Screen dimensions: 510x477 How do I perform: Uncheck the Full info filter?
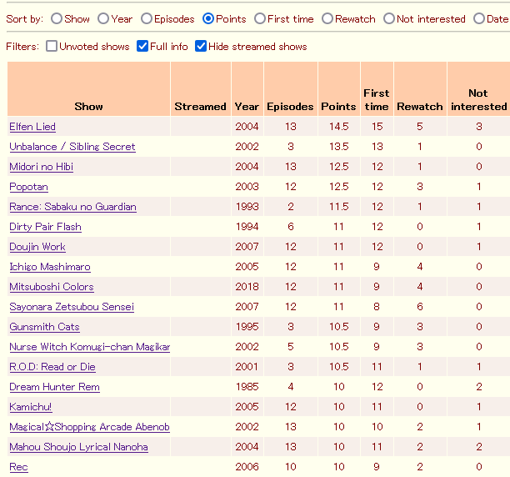pos(142,46)
